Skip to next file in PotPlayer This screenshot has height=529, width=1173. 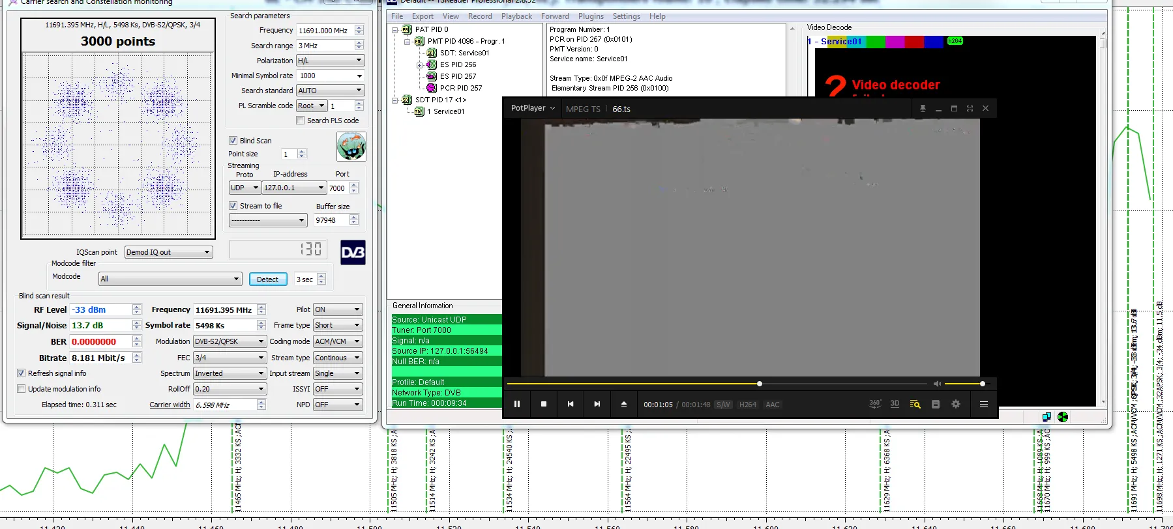[597, 404]
